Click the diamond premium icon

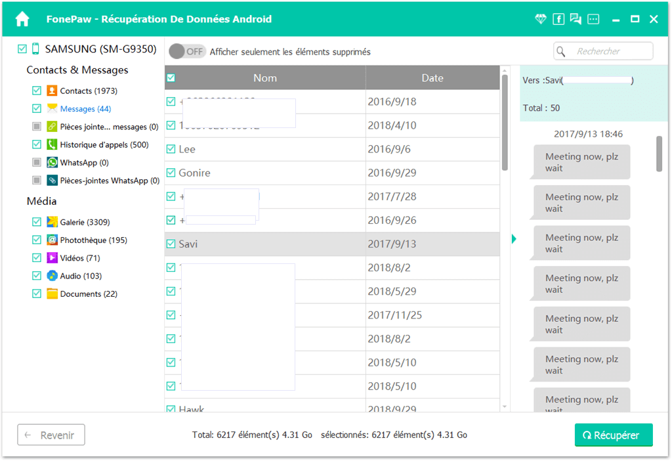pos(541,19)
